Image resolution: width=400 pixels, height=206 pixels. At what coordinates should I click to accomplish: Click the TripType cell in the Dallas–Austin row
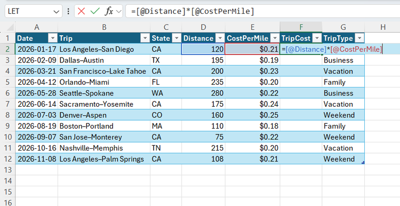click(x=343, y=60)
